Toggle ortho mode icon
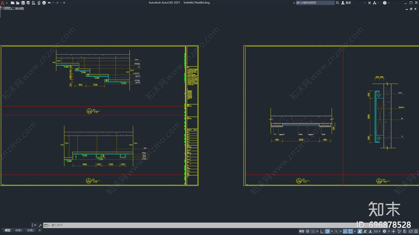This screenshot has width=419, height=235. (322, 231)
